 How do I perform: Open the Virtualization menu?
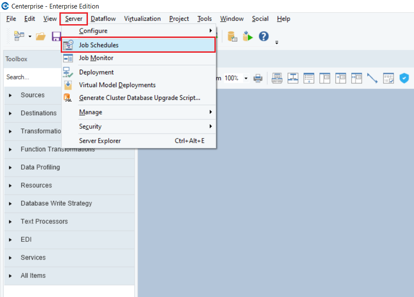tap(142, 19)
